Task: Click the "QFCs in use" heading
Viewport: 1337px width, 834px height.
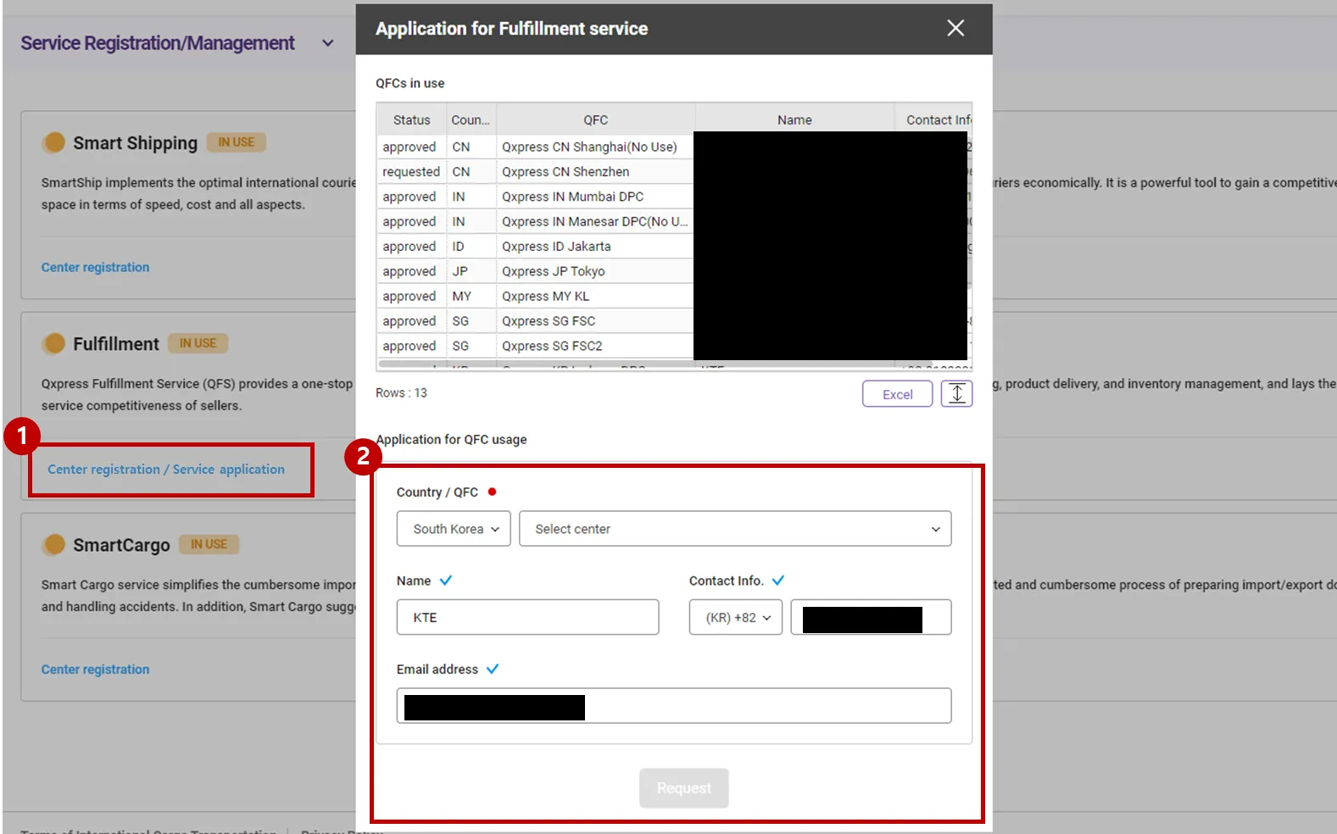Action: tap(410, 83)
